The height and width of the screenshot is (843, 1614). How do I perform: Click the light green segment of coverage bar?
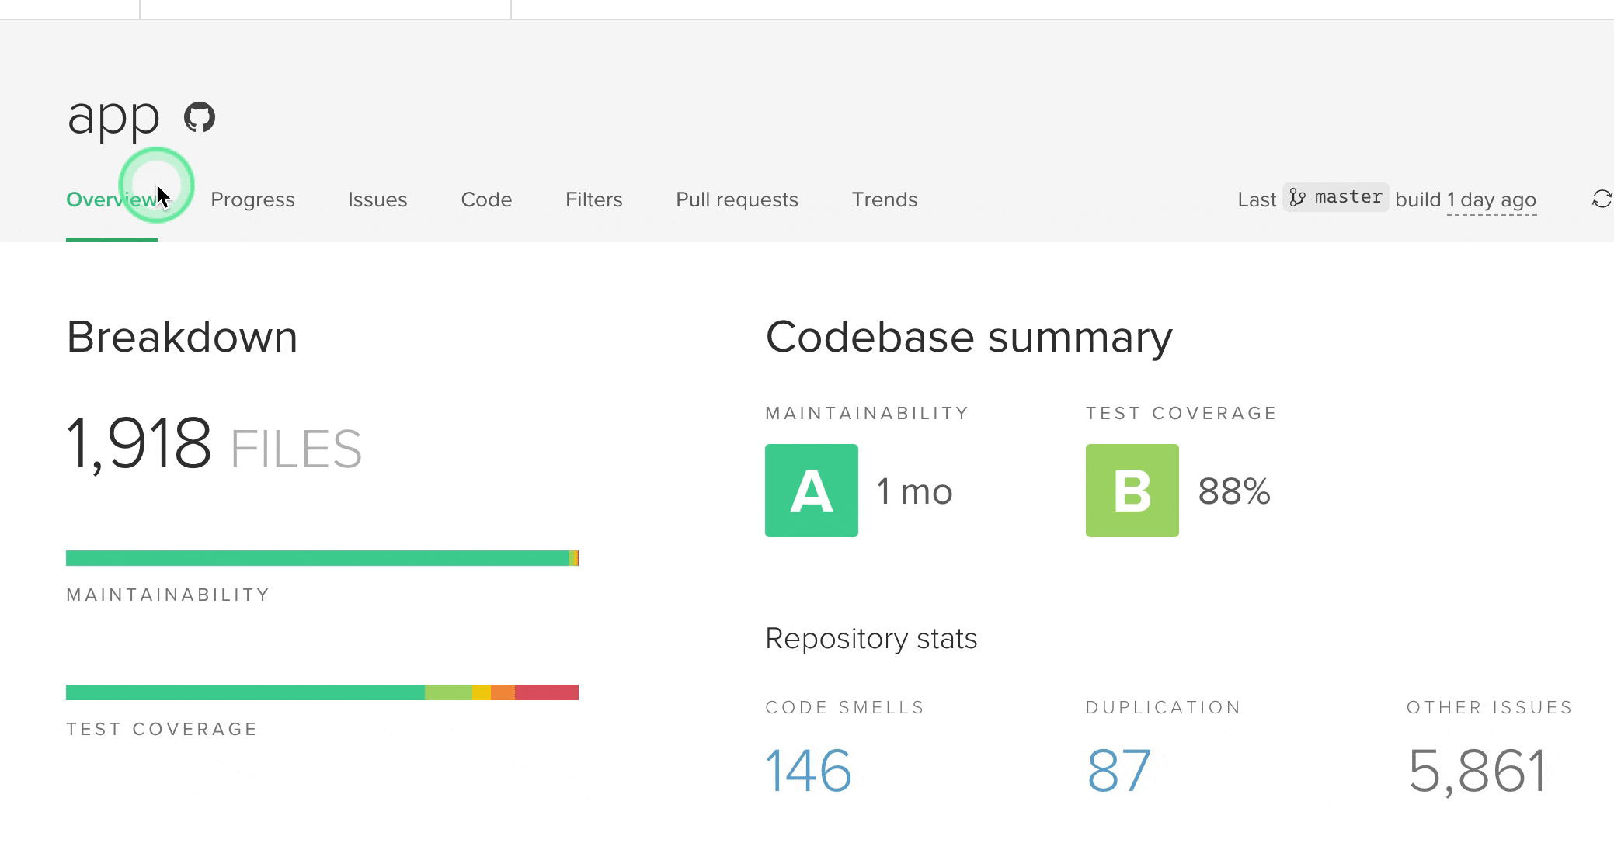click(448, 692)
